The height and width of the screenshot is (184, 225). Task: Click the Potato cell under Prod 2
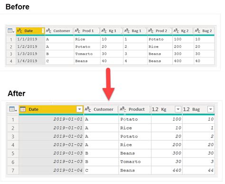[160, 39]
